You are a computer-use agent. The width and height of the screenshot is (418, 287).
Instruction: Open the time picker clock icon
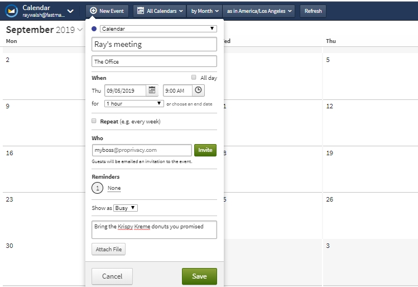(198, 90)
